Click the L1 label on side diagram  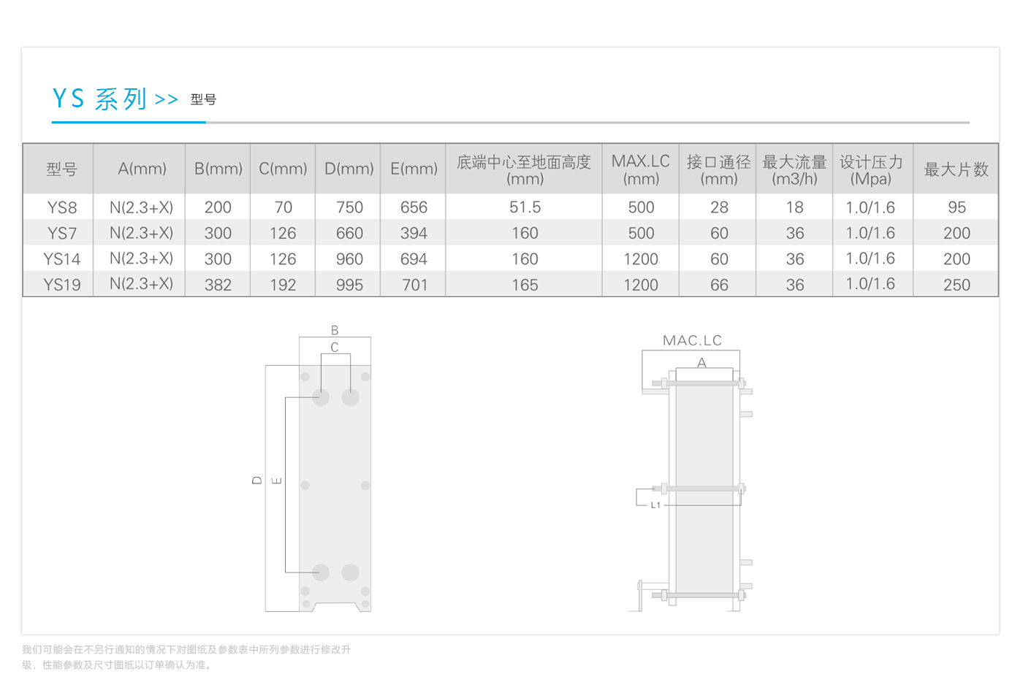coord(655,505)
